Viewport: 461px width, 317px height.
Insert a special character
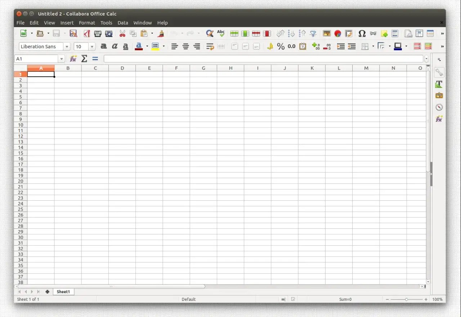[x=362, y=33]
